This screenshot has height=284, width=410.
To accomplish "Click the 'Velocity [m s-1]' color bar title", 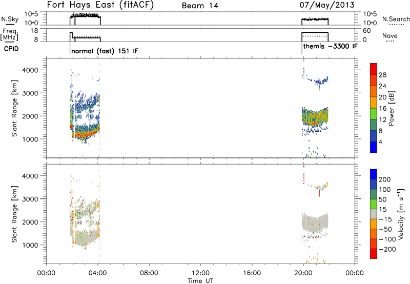I will tap(401, 214).
